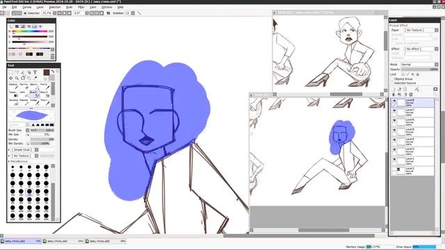445x250 pixels.
Task: Adjust the layer Opacity slider
Action: (419, 69)
